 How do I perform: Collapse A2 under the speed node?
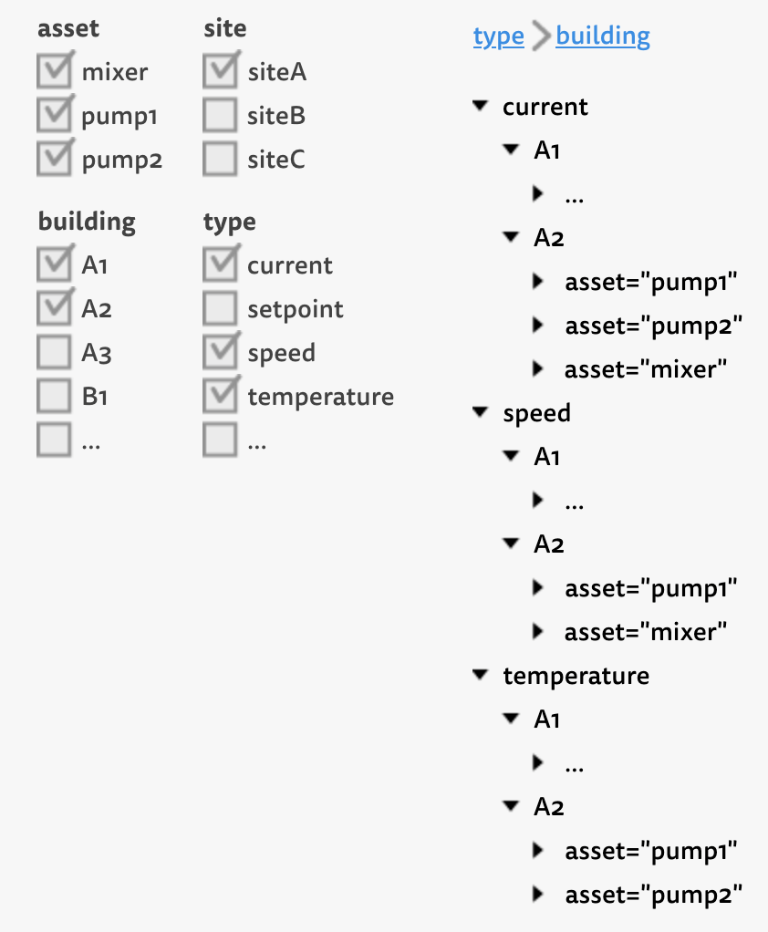[511, 544]
